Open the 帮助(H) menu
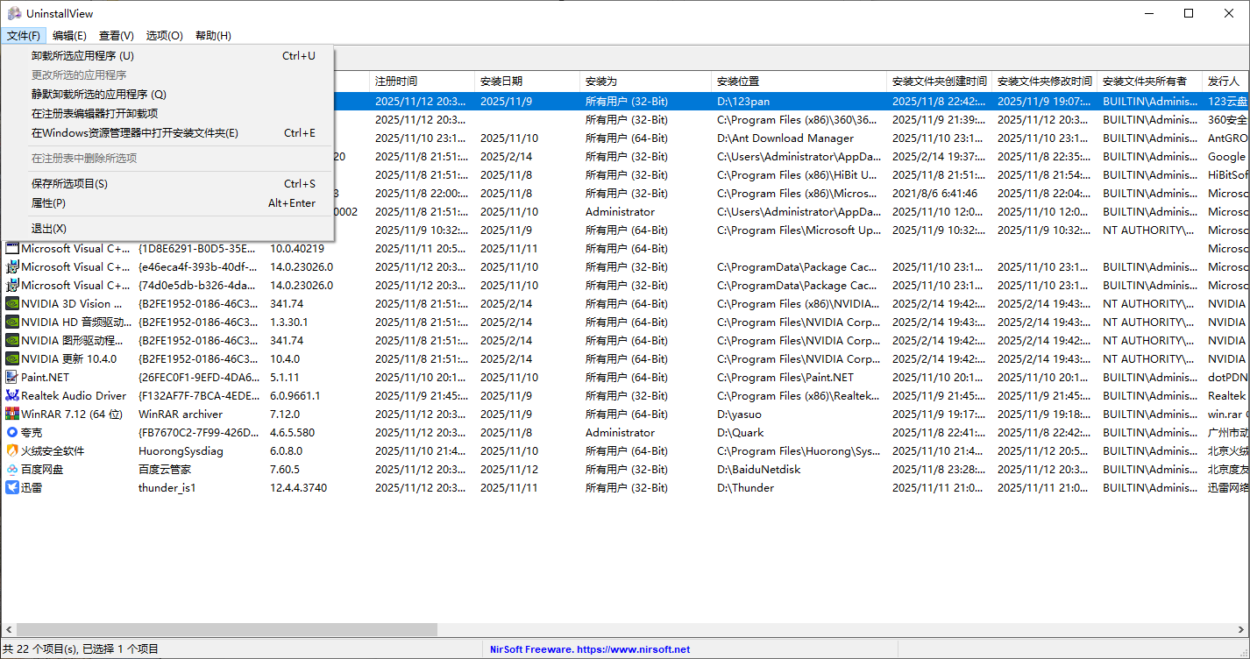The height and width of the screenshot is (659, 1250). click(212, 35)
